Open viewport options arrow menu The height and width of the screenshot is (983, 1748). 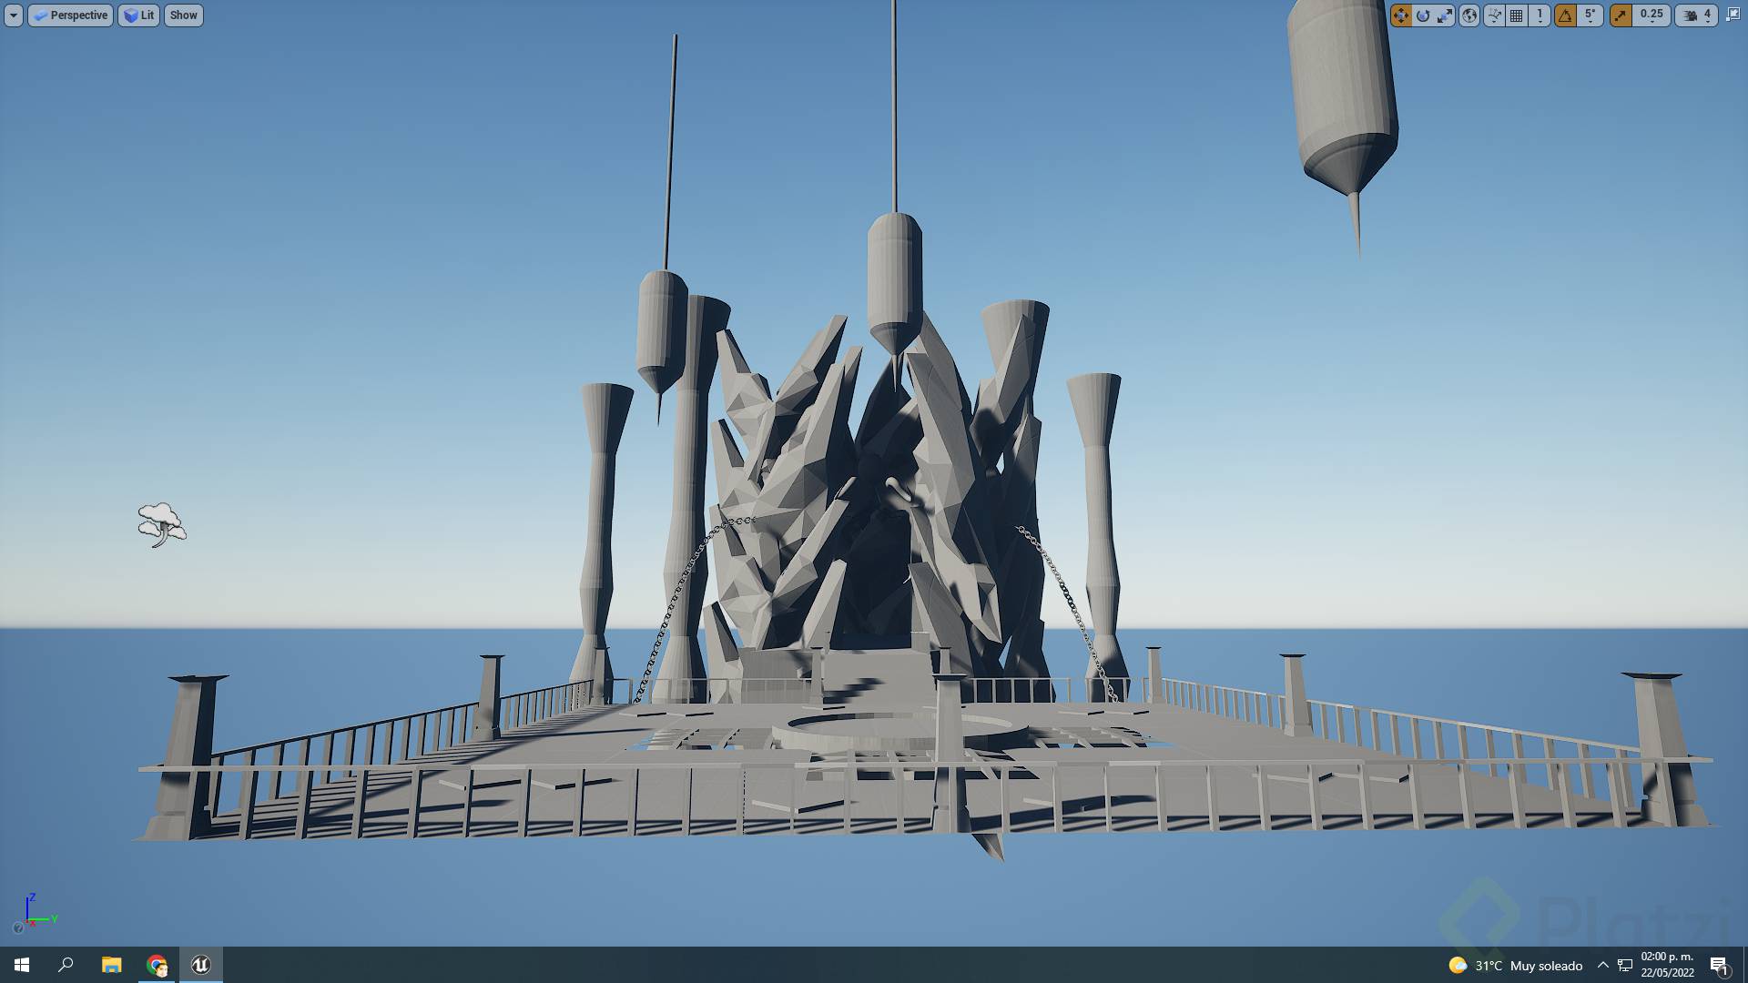[x=14, y=15]
